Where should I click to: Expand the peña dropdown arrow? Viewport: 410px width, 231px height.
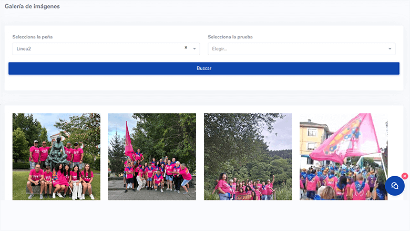coord(194,49)
